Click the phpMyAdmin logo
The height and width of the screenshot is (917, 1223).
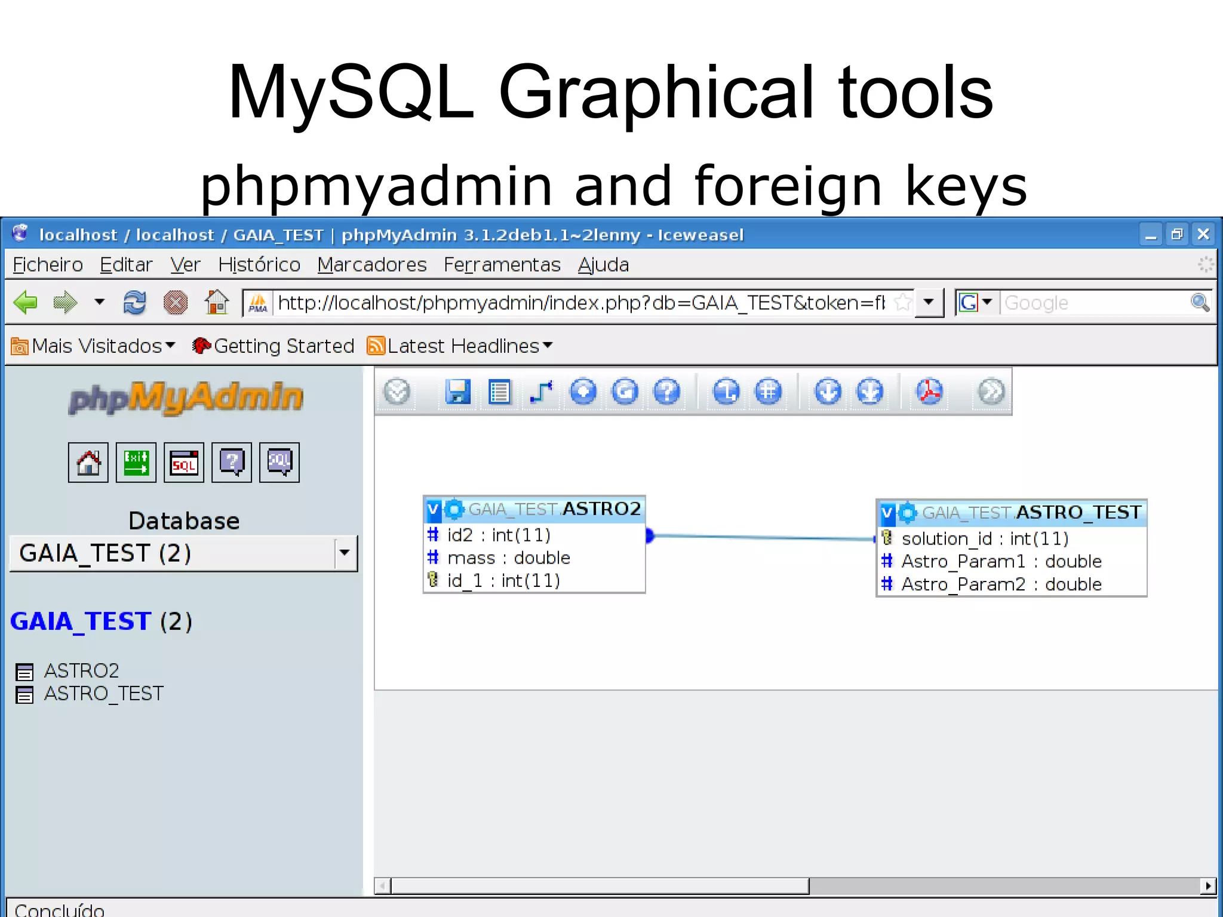click(186, 398)
